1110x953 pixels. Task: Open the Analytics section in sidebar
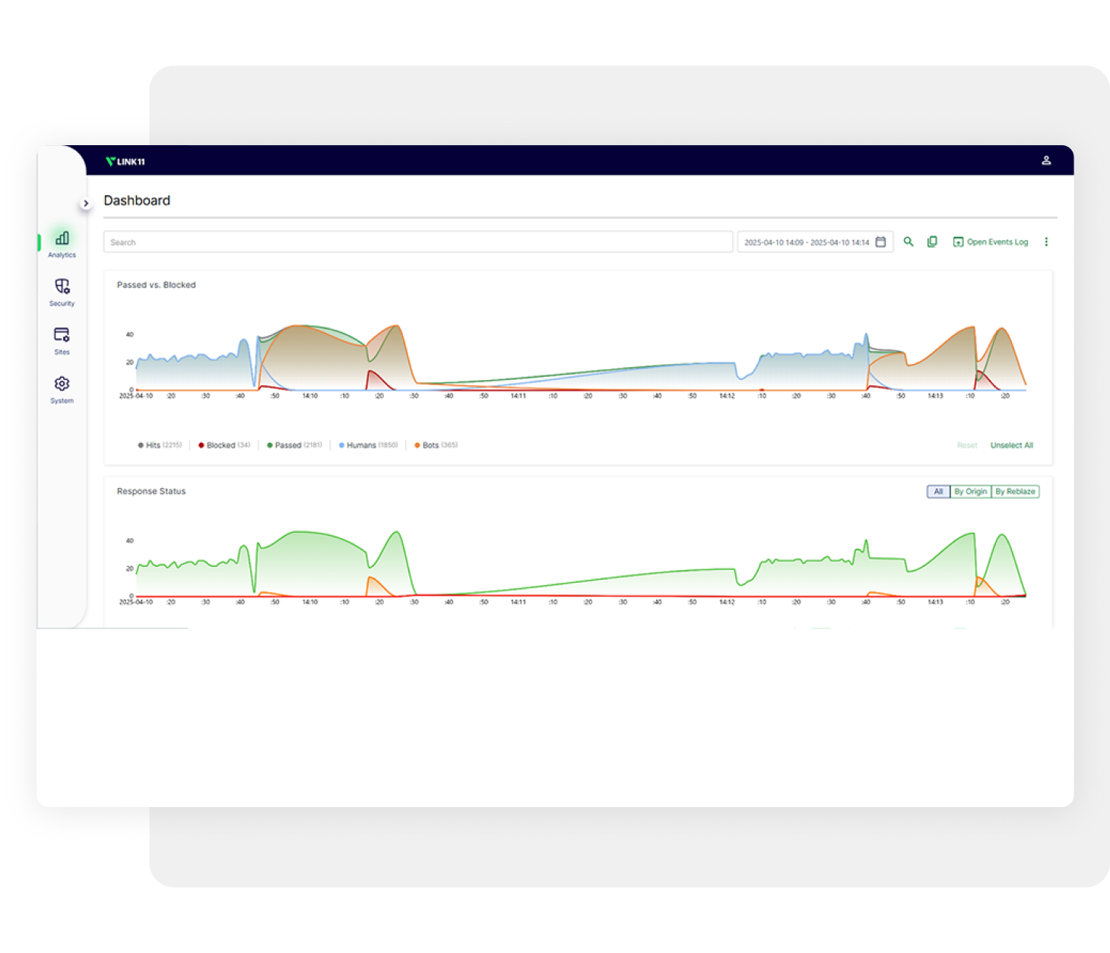pyautogui.click(x=62, y=243)
